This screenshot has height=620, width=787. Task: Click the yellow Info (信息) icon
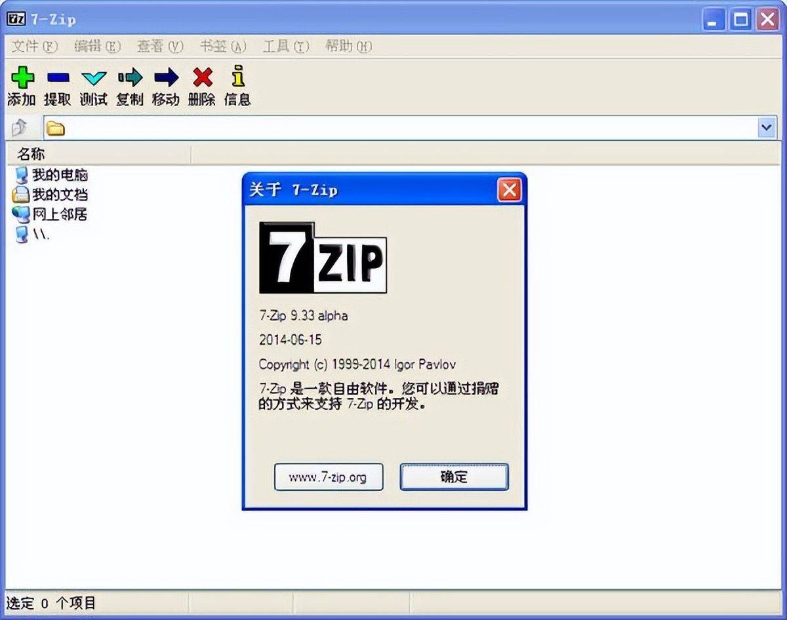click(238, 76)
